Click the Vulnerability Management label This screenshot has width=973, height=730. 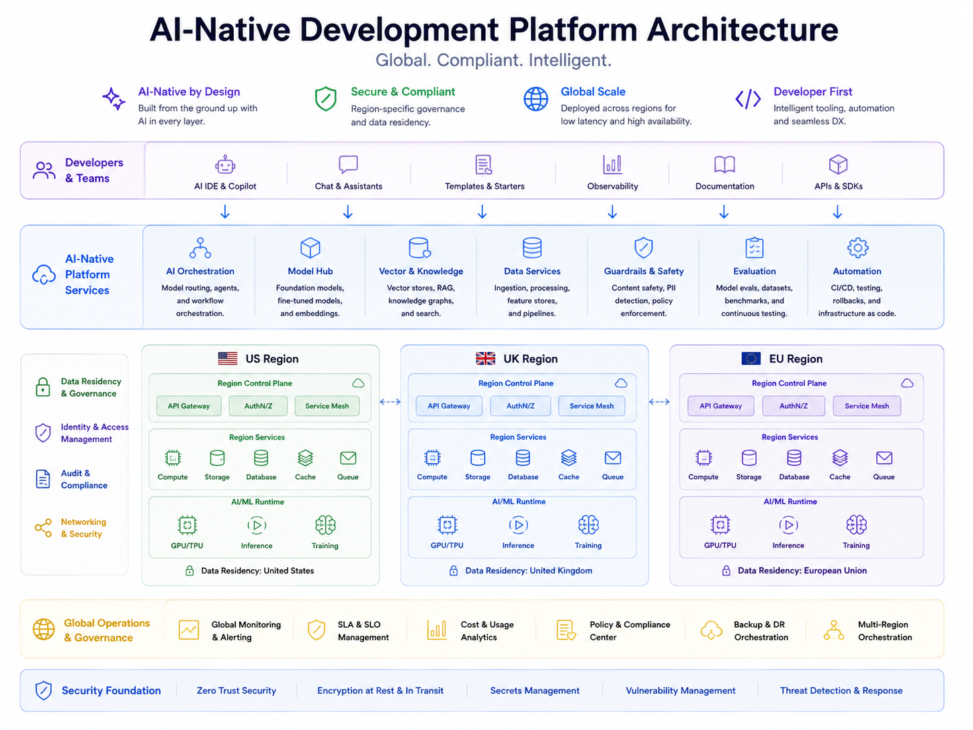click(681, 690)
